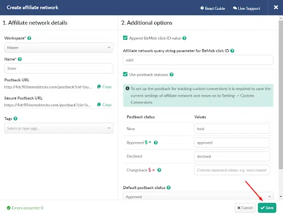Uncheck Append BeMob click ID value
The width and height of the screenshot is (283, 215).
pyautogui.click(x=125, y=38)
